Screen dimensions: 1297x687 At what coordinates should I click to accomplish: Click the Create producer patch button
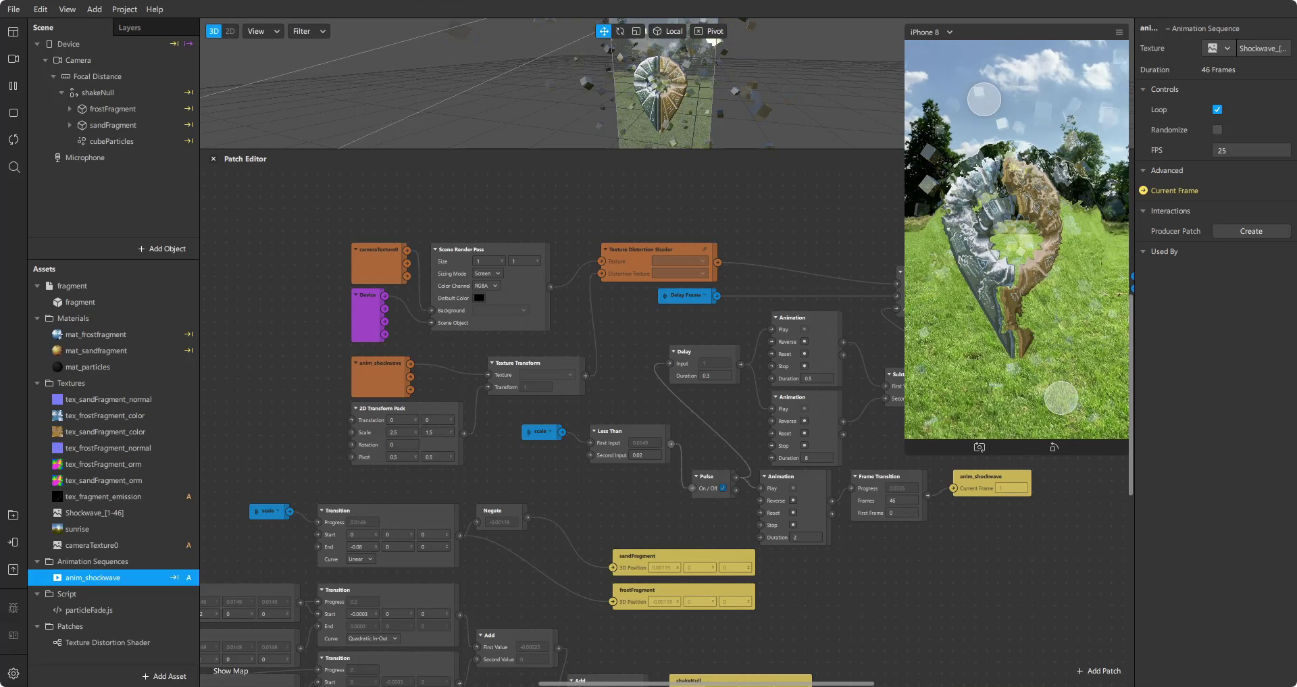[1251, 231]
